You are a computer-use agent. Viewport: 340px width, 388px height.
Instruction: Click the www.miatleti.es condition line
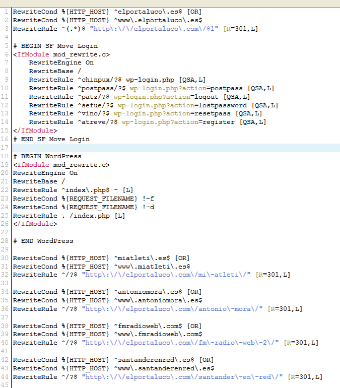pyautogui.click(x=102, y=267)
